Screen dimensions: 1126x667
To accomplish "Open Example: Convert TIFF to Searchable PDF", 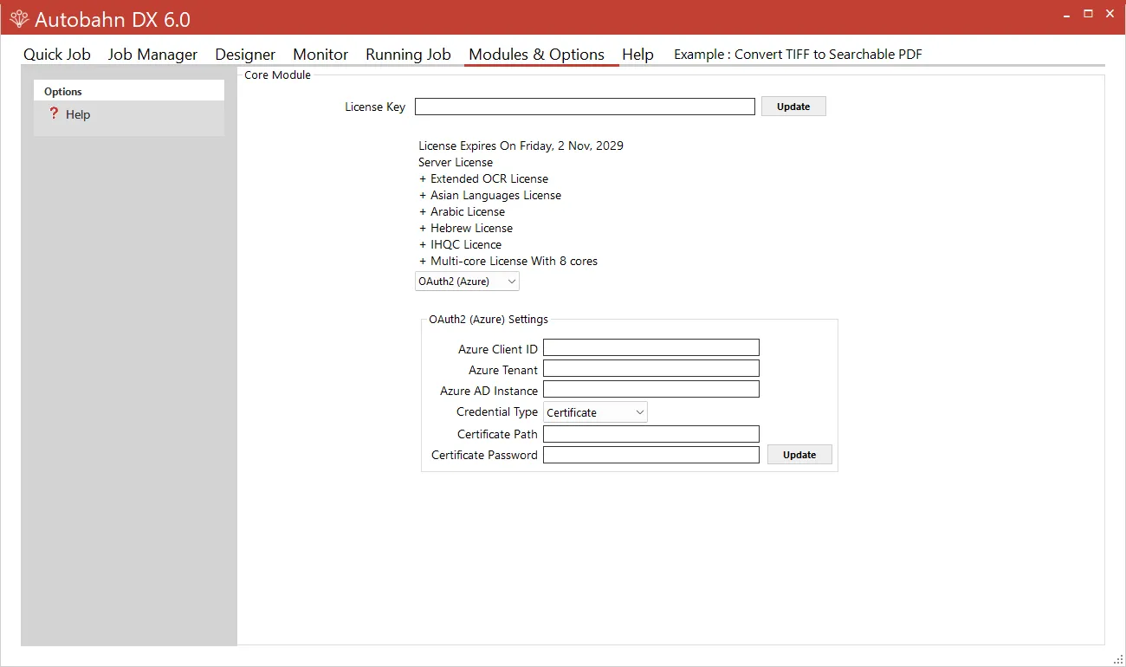I will pyautogui.click(x=797, y=54).
